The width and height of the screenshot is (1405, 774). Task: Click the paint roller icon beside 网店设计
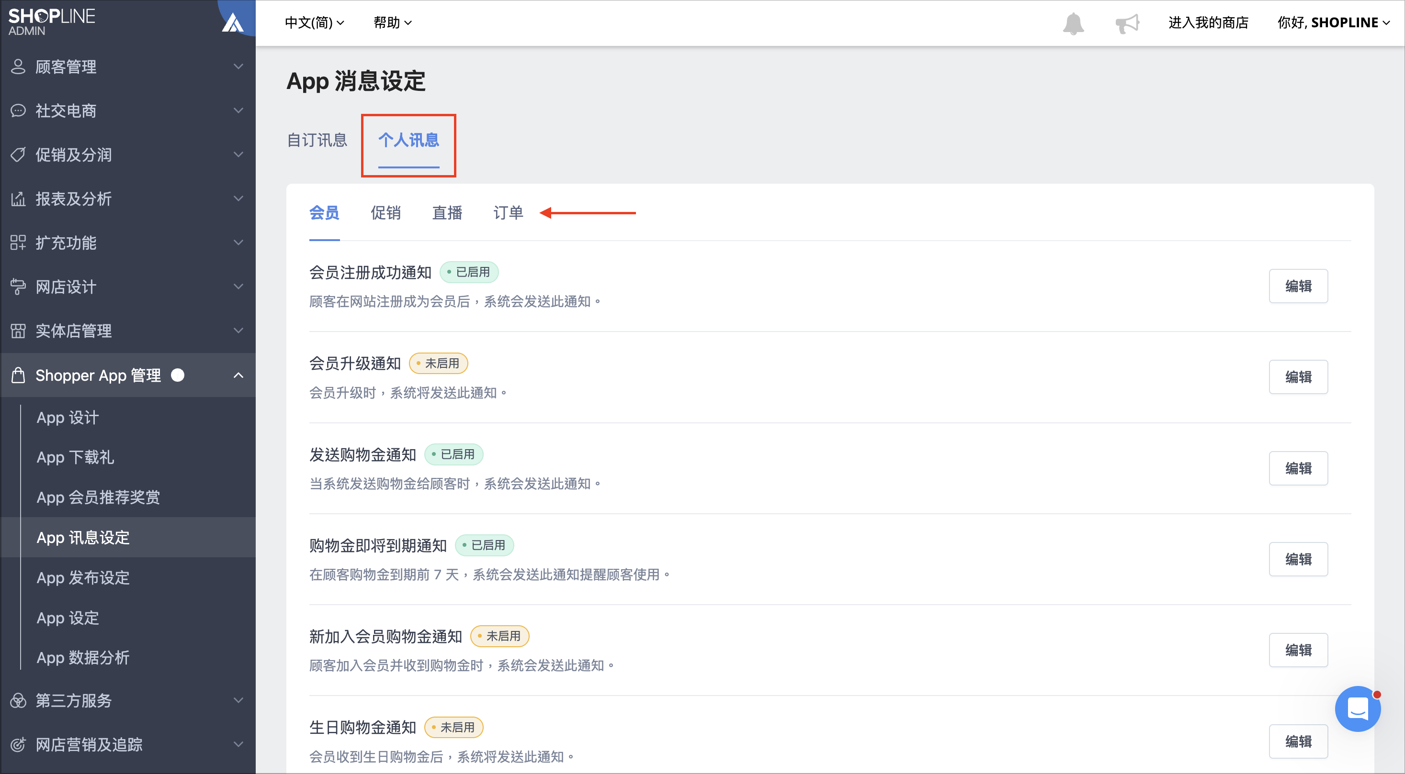[18, 287]
